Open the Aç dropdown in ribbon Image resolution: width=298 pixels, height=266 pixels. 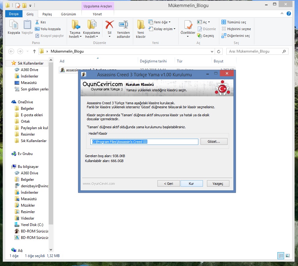click(203, 22)
